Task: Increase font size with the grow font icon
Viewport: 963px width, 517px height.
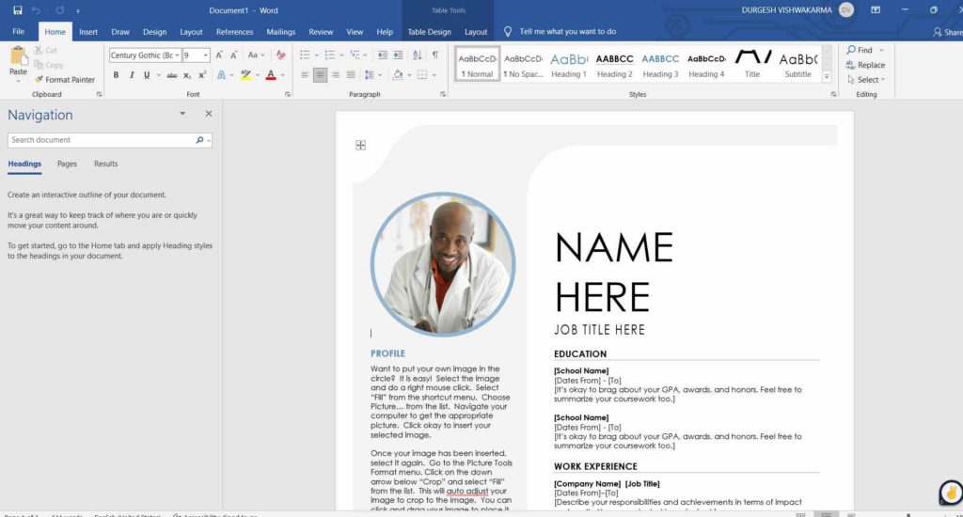Action: [x=219, y=55]
